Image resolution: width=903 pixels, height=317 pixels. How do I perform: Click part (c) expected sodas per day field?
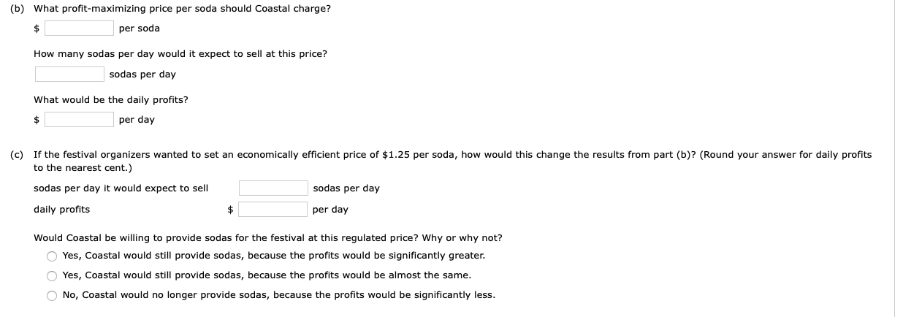pos(273,188)
